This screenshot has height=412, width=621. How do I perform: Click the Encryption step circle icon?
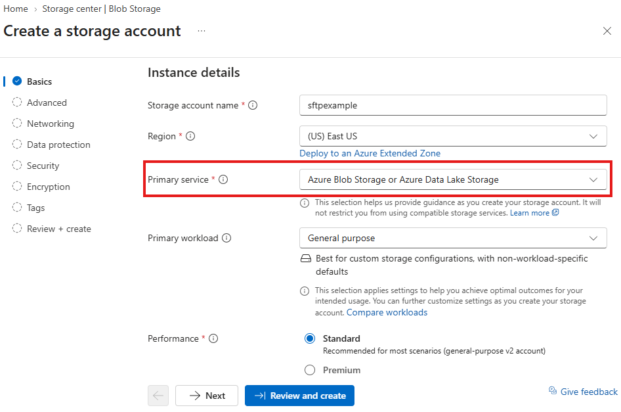point(17,186)
